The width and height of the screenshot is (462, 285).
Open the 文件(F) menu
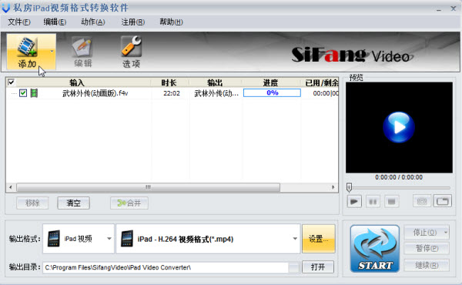[x=18, y=22]
